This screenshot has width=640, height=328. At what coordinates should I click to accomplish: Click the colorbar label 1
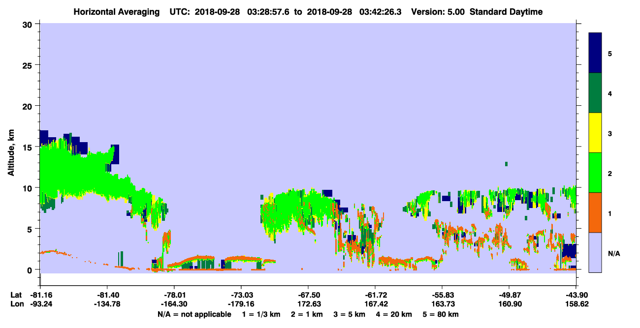coord(610,213)
